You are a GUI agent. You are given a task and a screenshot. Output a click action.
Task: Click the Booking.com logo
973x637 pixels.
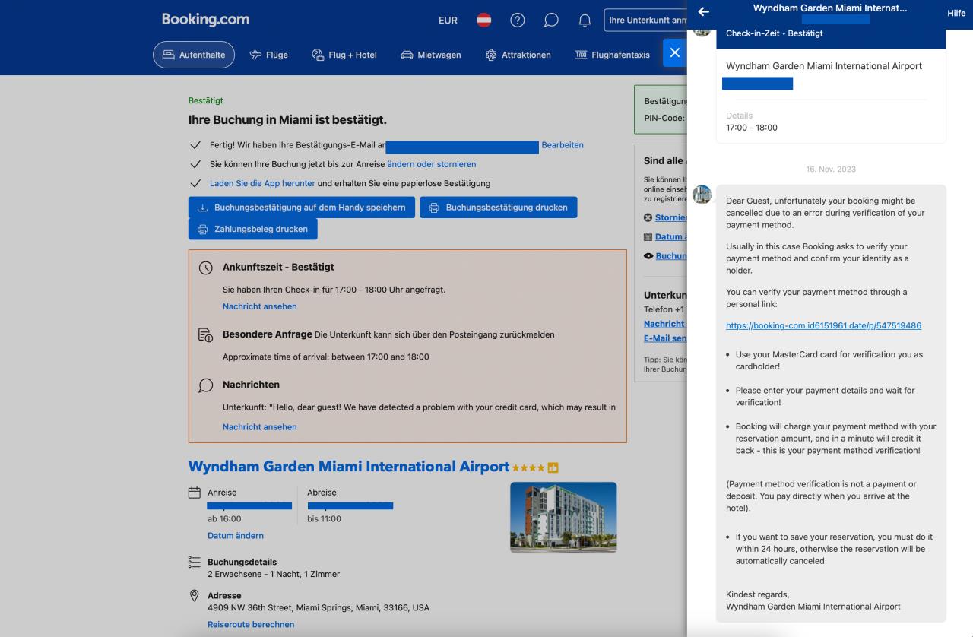point(205,20)
